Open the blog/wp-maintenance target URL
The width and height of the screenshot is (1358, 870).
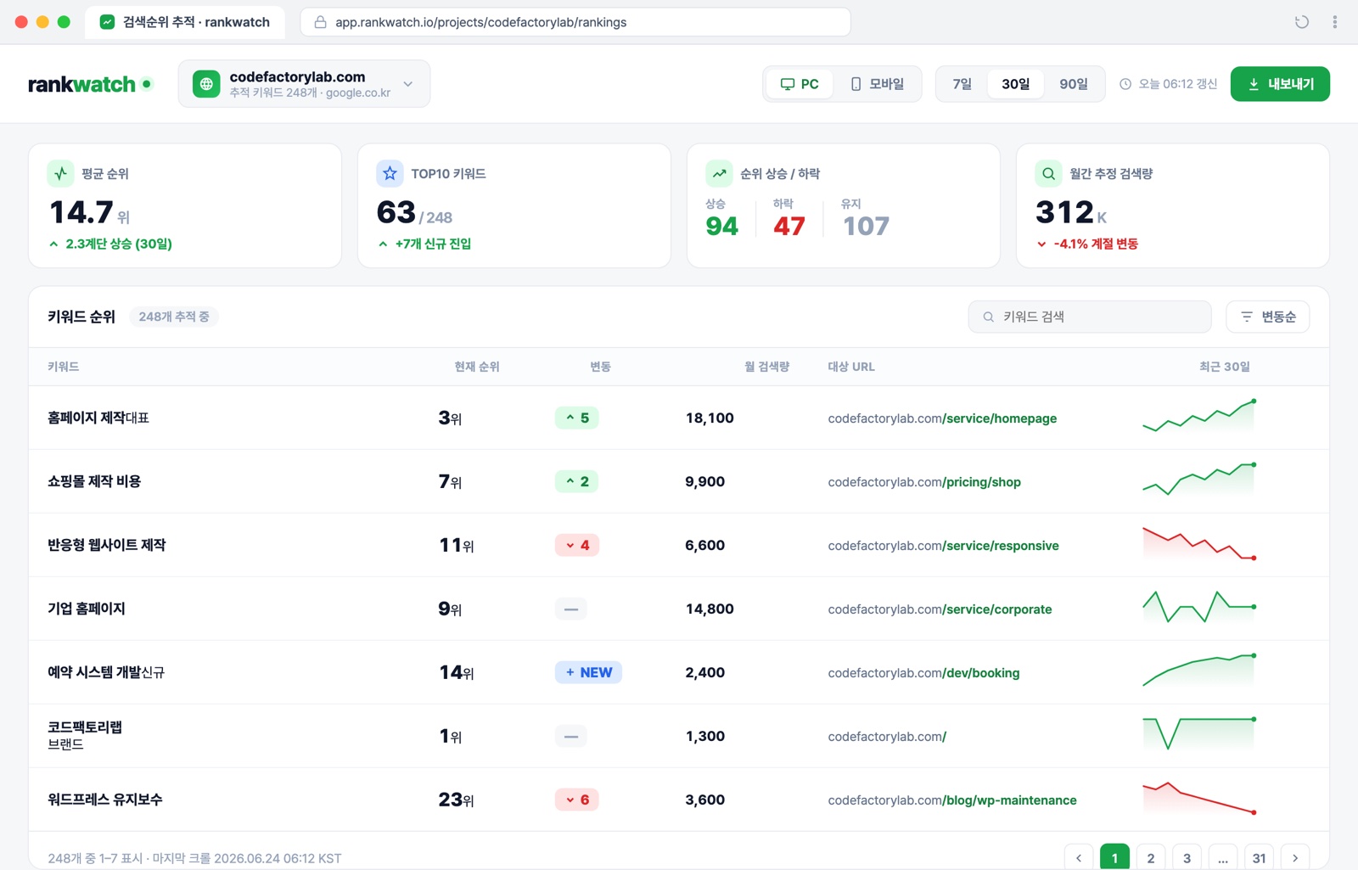pos(952,800)
